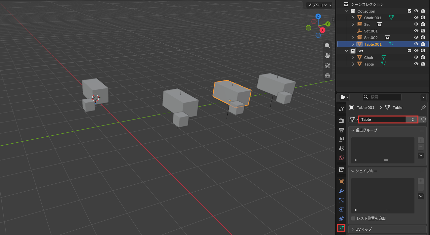The image size is (430, 235).
Task: Open the Object properties tab (orange square)
Action: coord(341,182)
